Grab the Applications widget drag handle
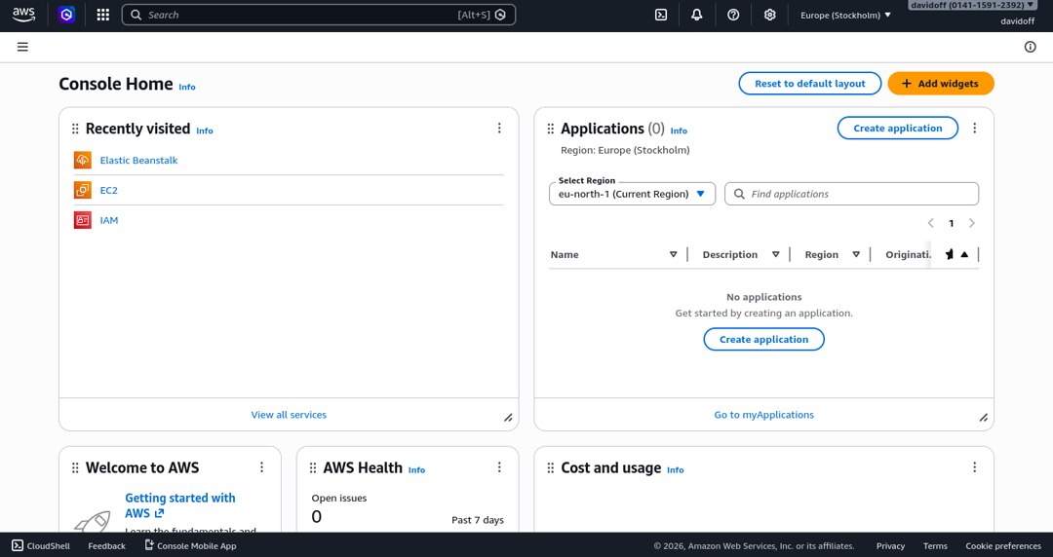This screenshot has width=1053, height=557. (x=551, y=129)
